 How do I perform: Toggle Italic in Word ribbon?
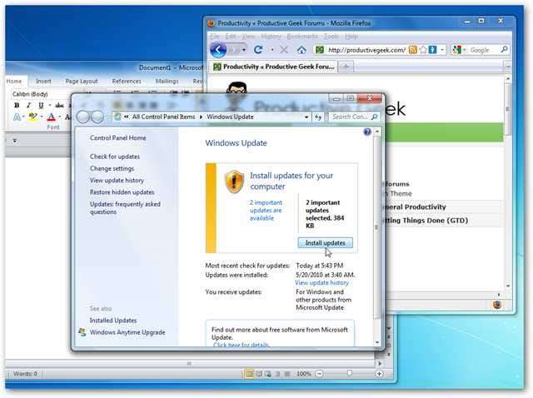(x=28, y=105)
